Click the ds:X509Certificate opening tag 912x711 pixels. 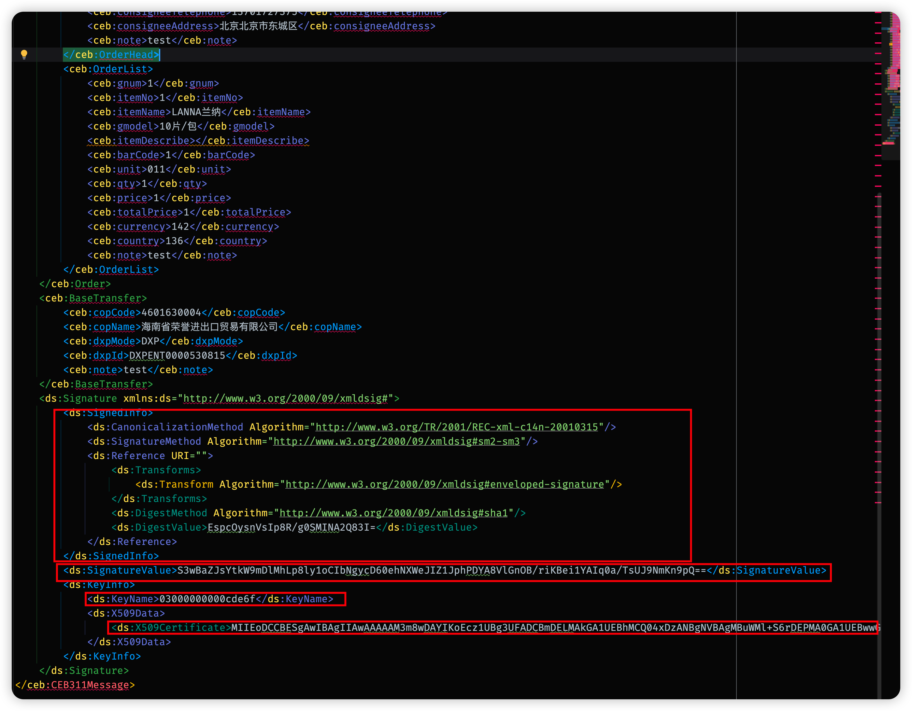pyautogui.click(x=171, y=628)
